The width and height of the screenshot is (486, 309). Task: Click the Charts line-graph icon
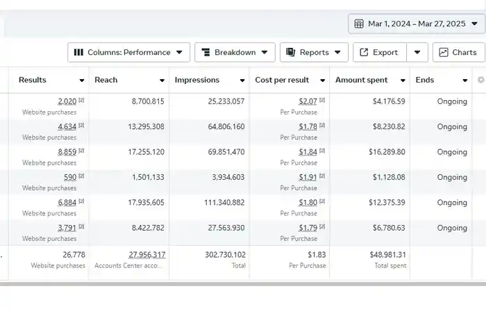tap(444, 52)
